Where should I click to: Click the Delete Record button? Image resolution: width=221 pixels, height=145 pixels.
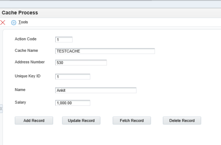click(x=182, y=120)
